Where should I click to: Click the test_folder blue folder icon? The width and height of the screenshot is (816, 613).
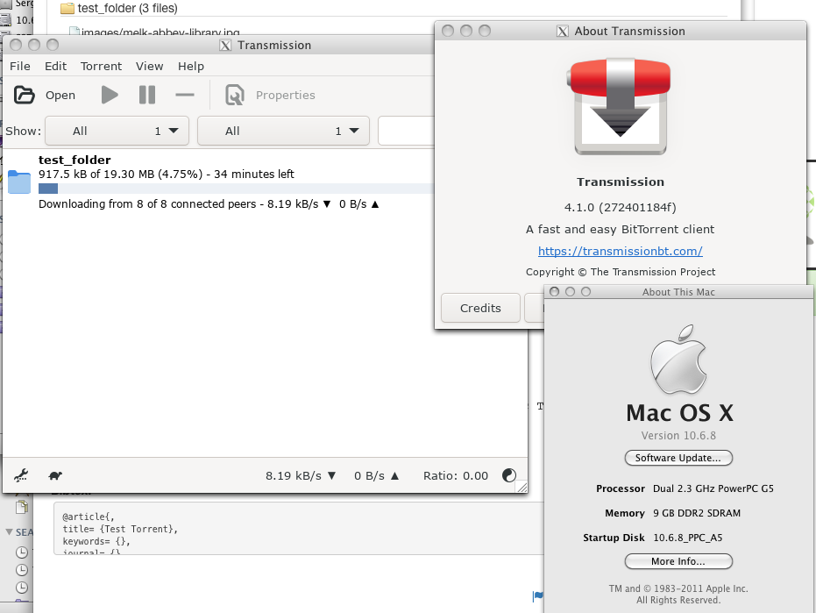[x=19, y=182]
